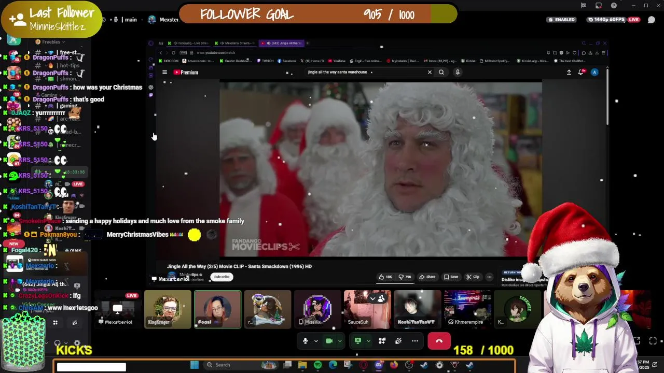Open microphone options chevron in call controls
The image size is (664, 373).
(315, 341)
